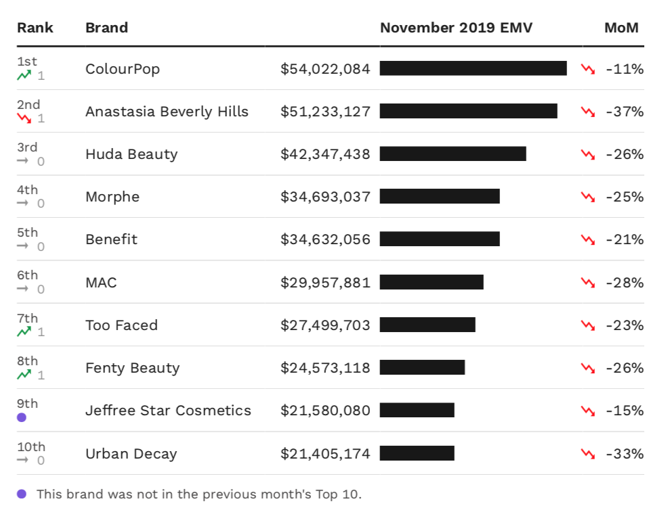Click the purple legend dot in footnote
The width and height of the screenshot is (668, 514).
pos(22,494)
